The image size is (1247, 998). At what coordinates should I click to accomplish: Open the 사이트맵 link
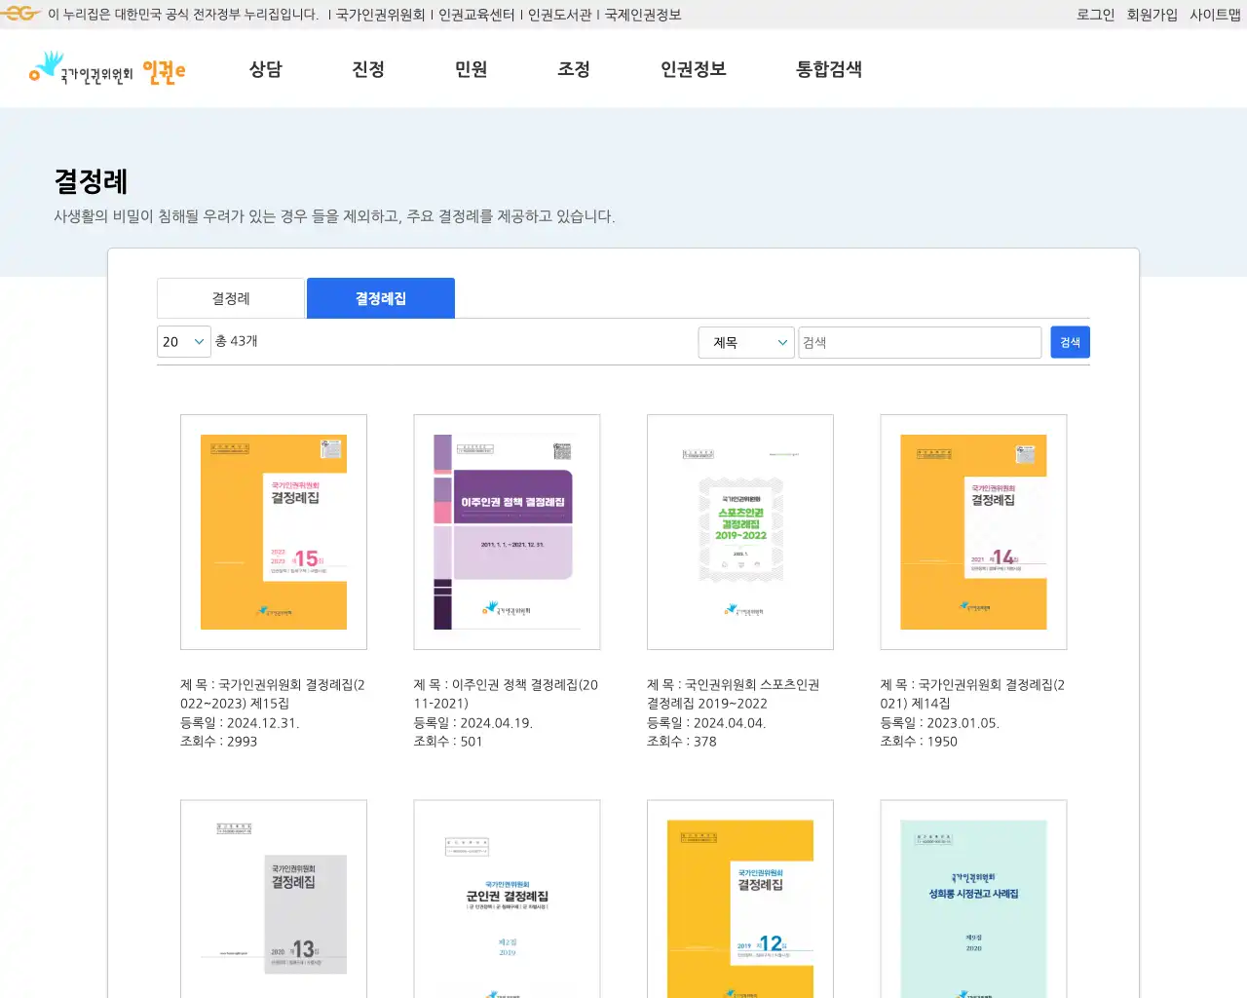(1213, 15)
